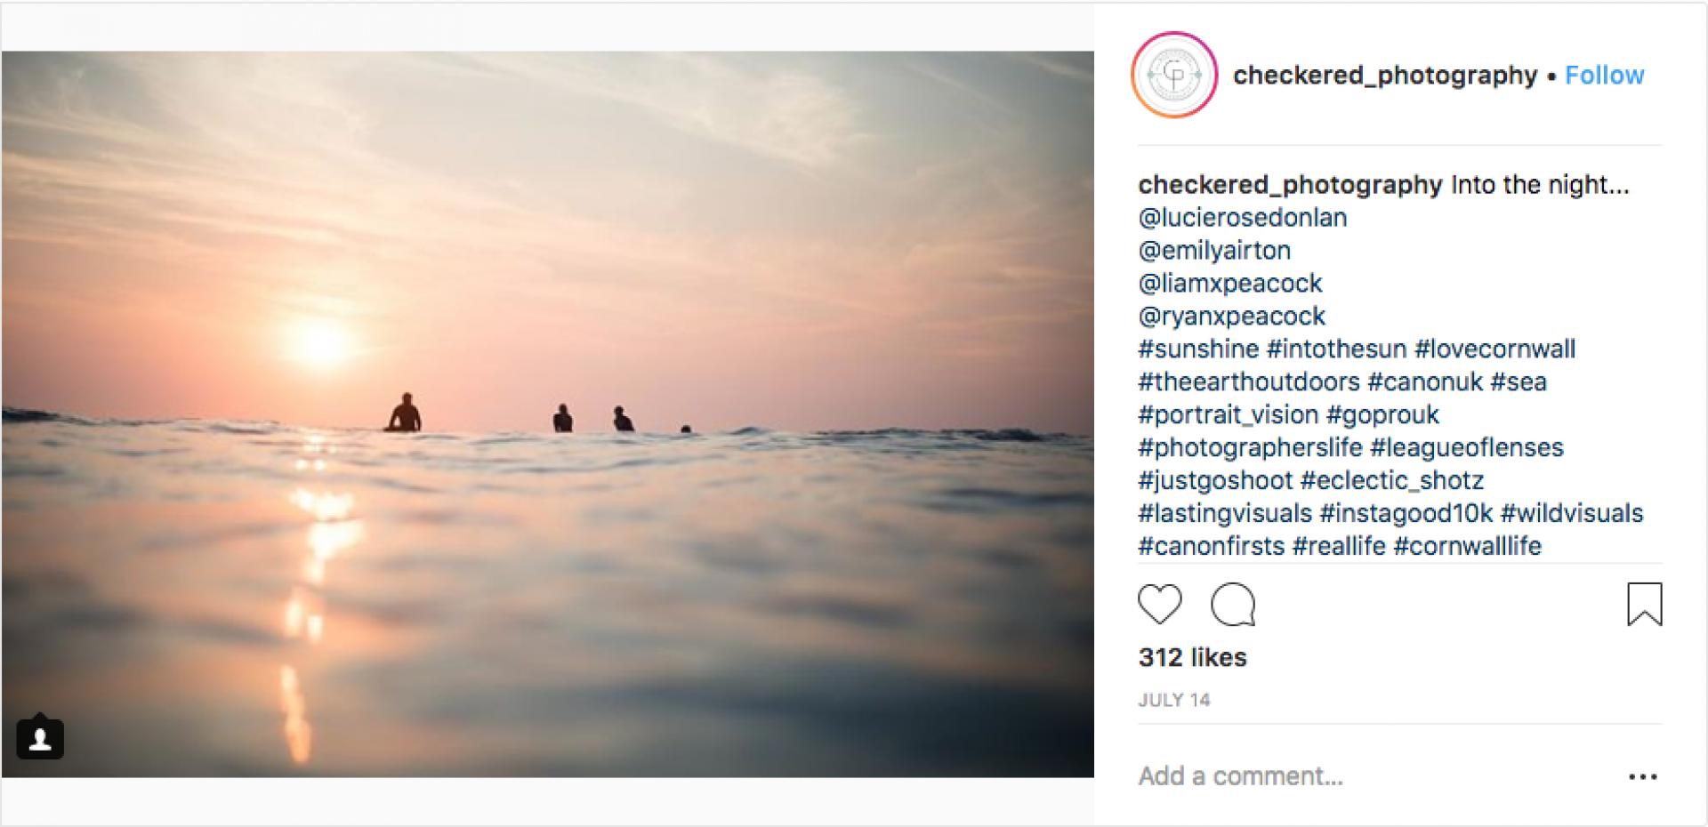View the 312 likes list
Image resolution: width=1708 pixels, height=827 pixels.
1192,658
